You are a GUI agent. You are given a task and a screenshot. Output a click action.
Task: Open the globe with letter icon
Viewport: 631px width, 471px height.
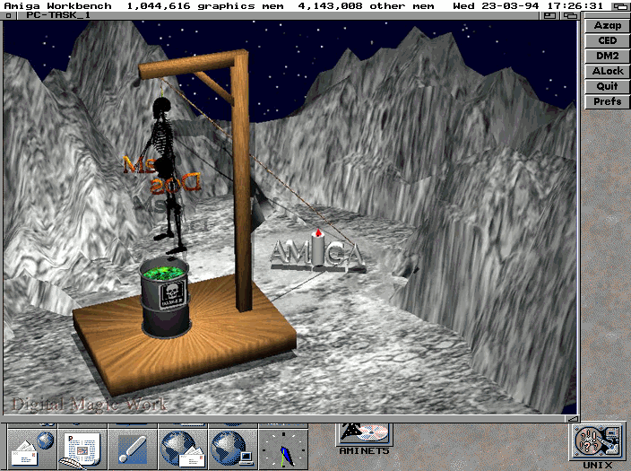tap(183, 449)
